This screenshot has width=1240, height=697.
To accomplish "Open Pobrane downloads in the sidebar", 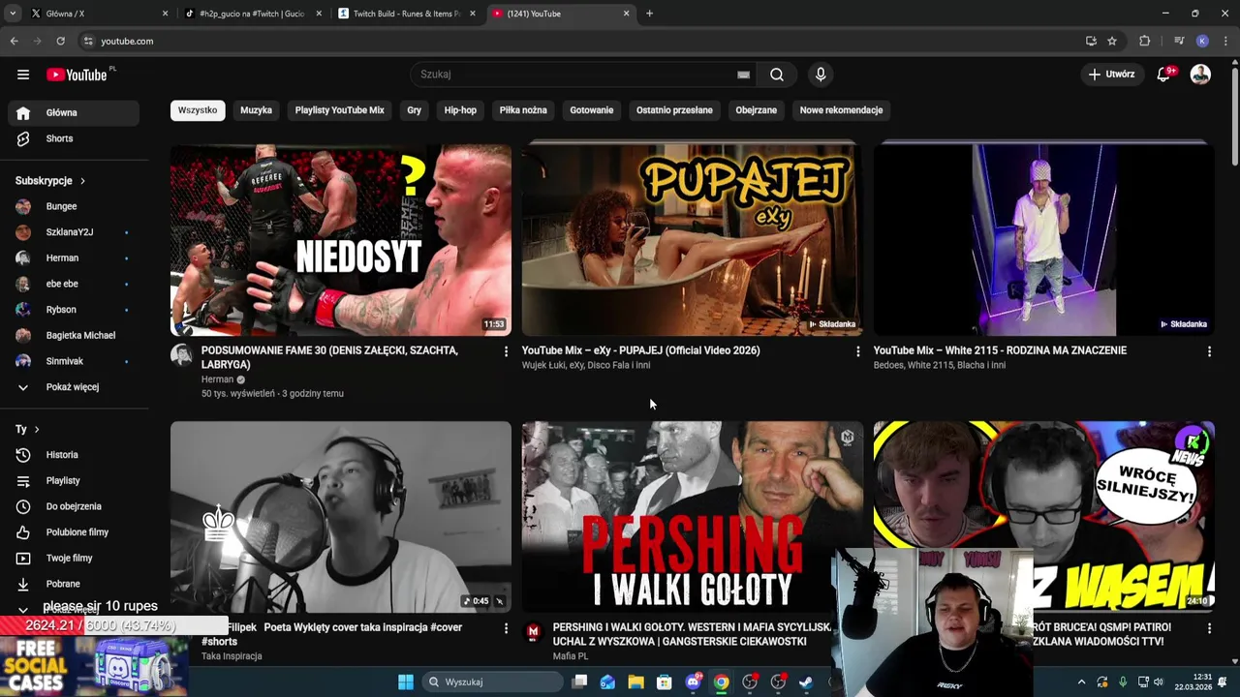I will click(74, 584).
